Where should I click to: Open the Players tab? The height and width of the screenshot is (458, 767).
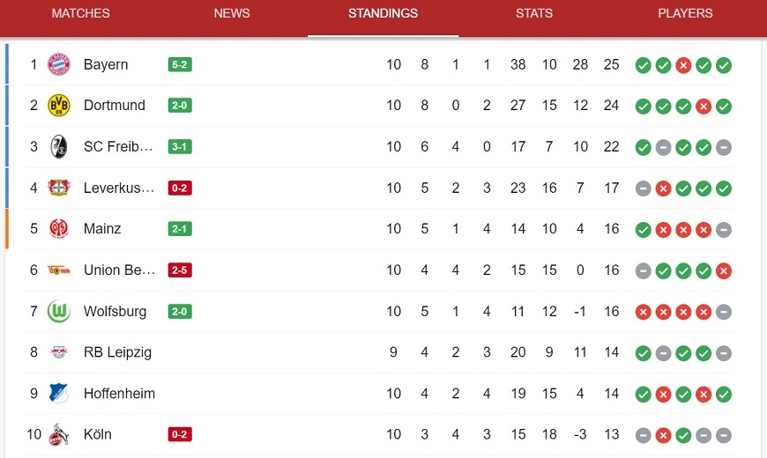pos(685,13)
